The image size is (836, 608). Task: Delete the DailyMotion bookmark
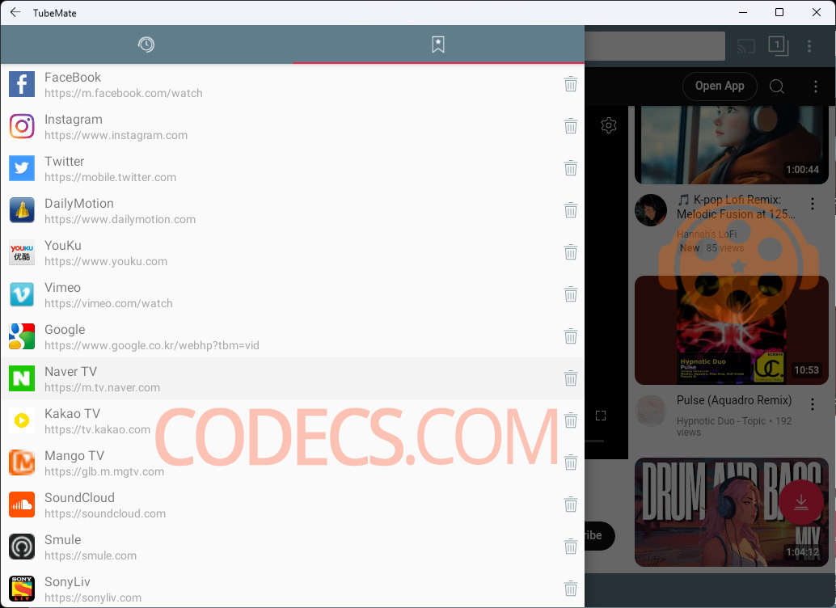click(571, 211)
